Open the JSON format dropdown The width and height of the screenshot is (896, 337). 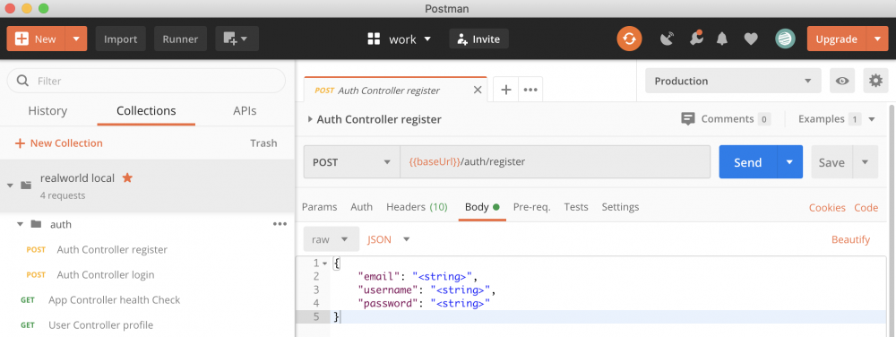[x=389, y=239]
